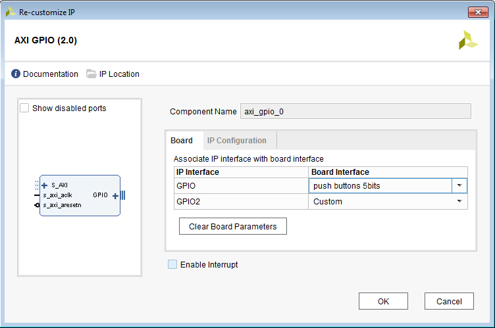This screenshot has height=328, width=495.
Task: Click the Documentation info icon
Action: click(x=16, y=74)
